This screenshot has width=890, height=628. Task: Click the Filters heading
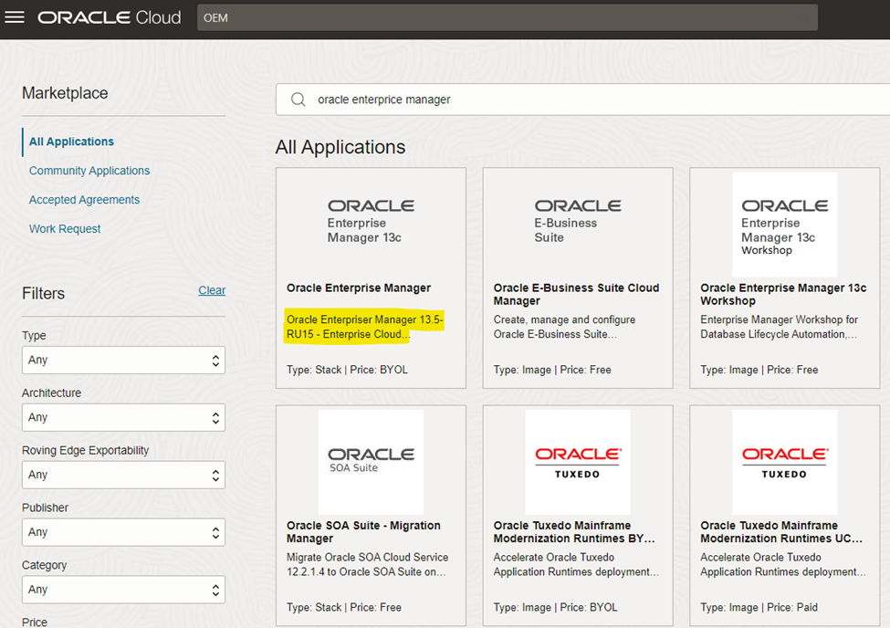click(43, 294)
